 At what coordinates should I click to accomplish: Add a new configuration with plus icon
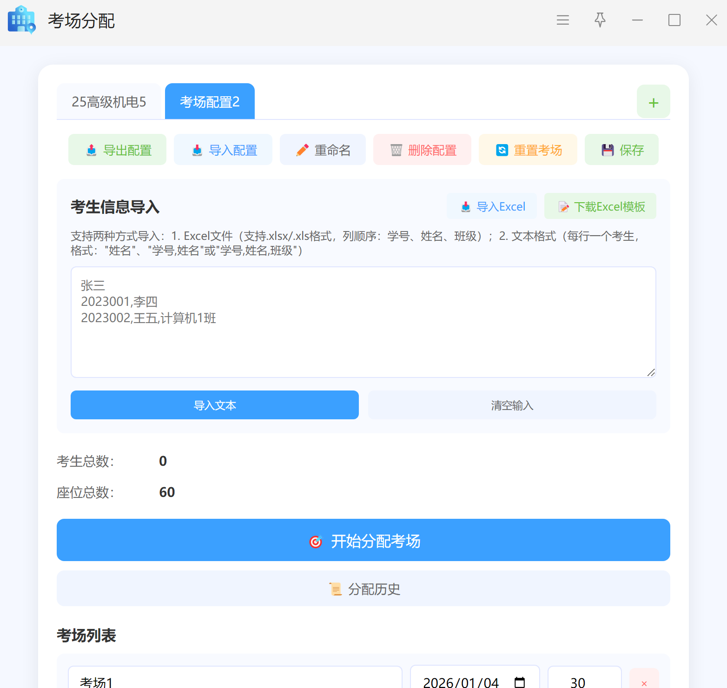(x=653, y=102)
